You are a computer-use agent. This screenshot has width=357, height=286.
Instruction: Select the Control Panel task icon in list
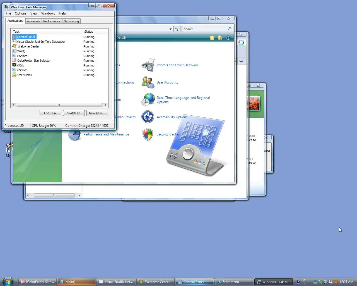[x=14, y=37]
